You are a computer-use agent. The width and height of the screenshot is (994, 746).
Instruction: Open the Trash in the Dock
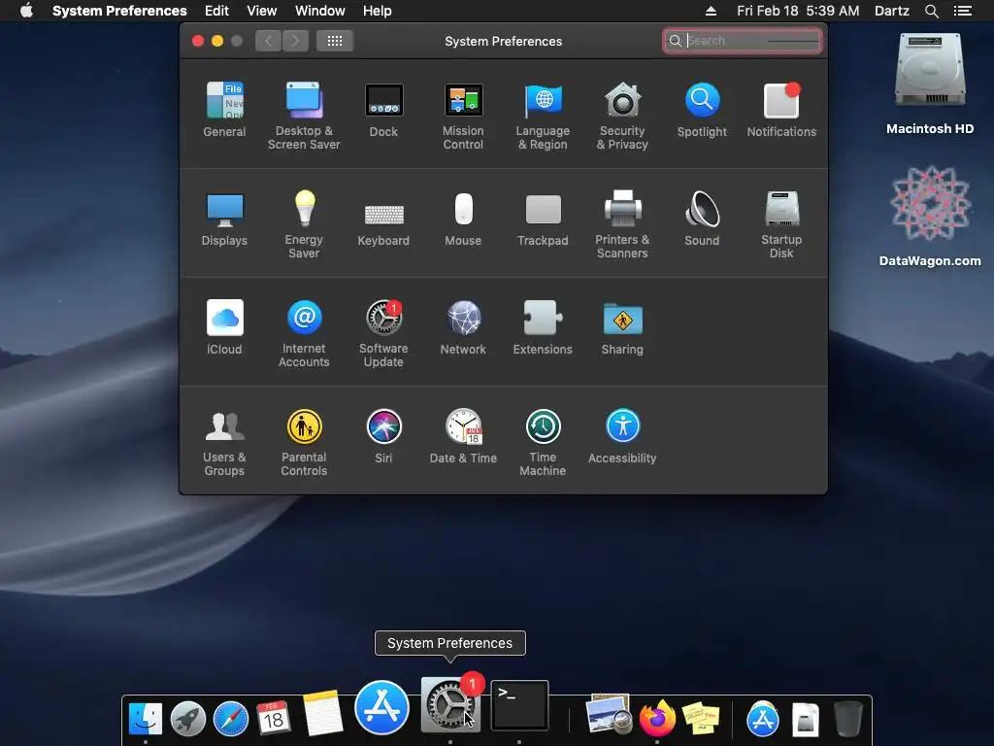point(847,719)
